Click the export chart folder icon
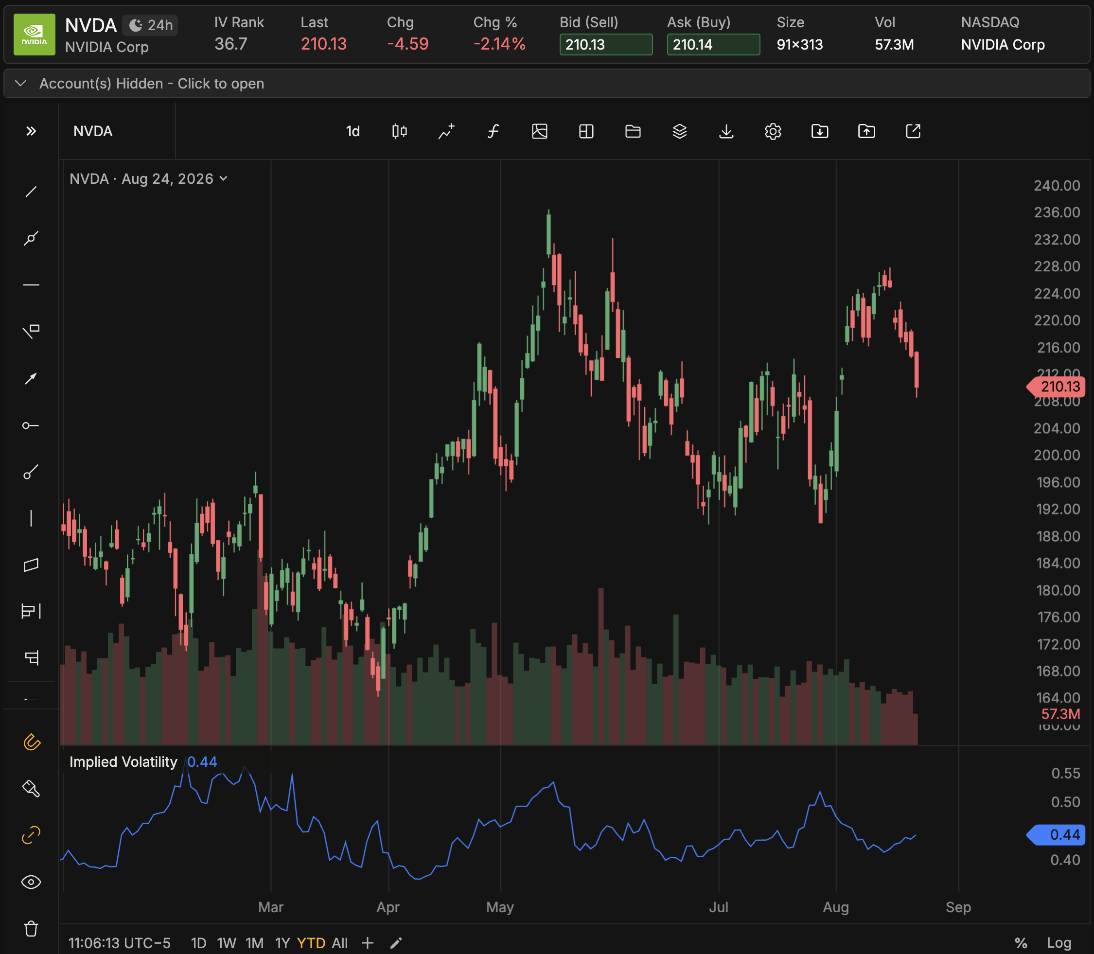The image size is (1094, 954). 866,131
